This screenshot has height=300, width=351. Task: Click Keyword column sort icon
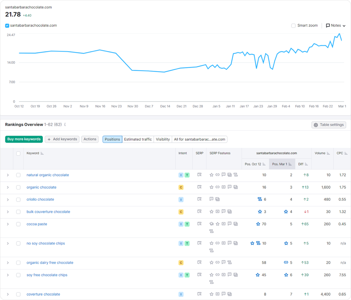point(42,154)
